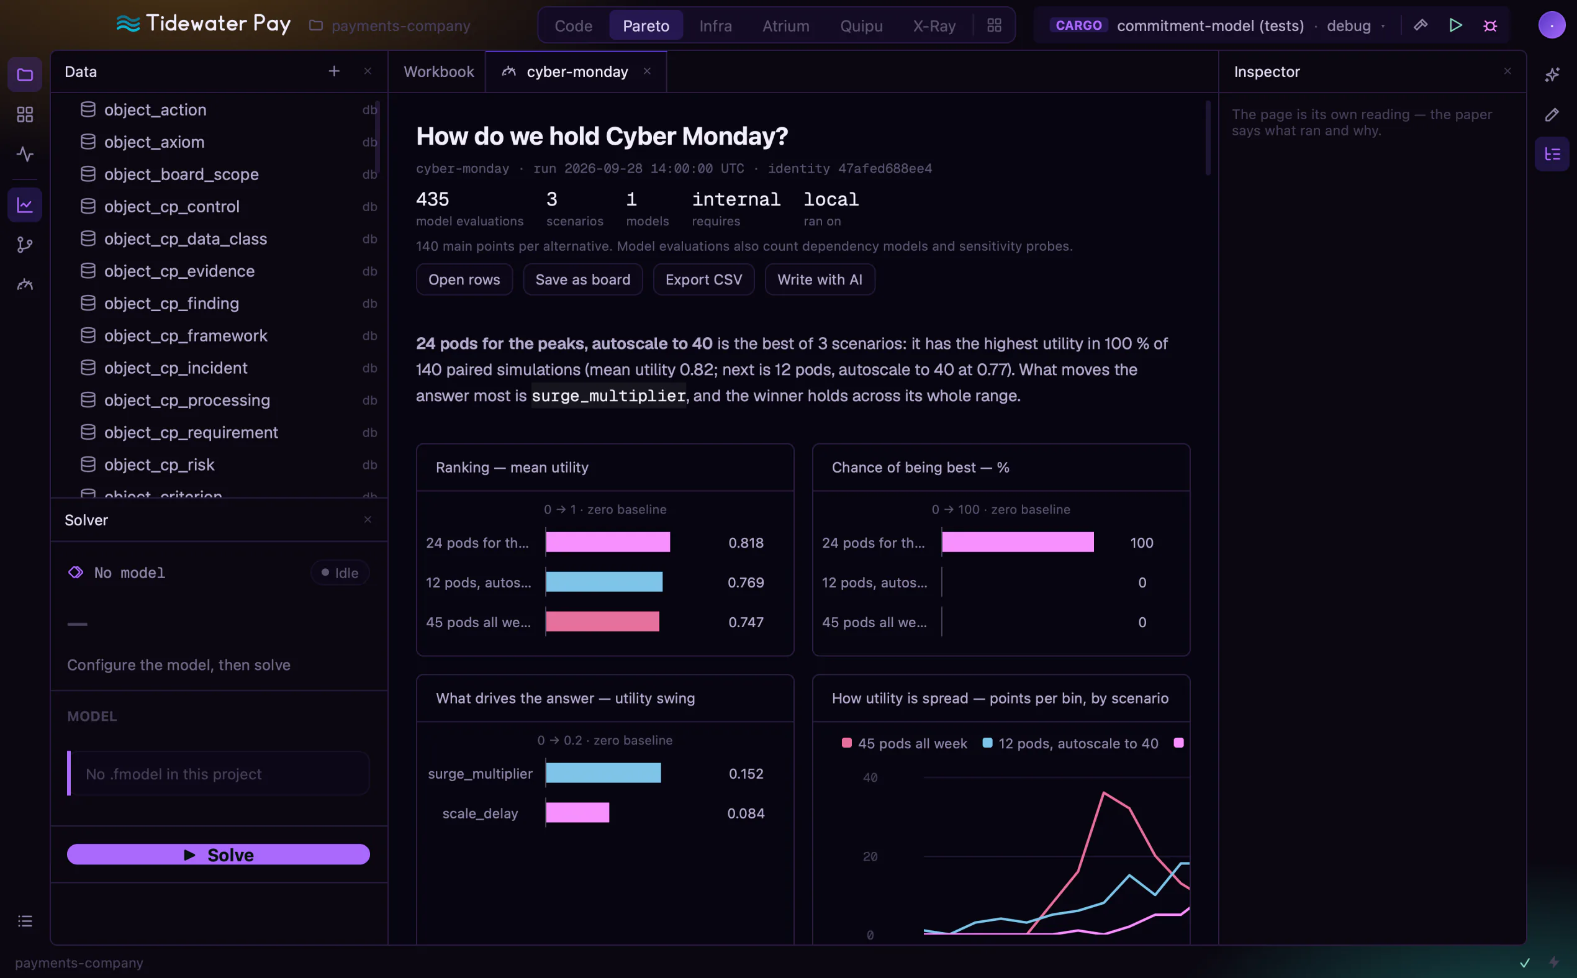Click the 12 pods, autoscale to 40 legend swatch
Viewport: 1577px width, 978px height.
tap(987, 743)
